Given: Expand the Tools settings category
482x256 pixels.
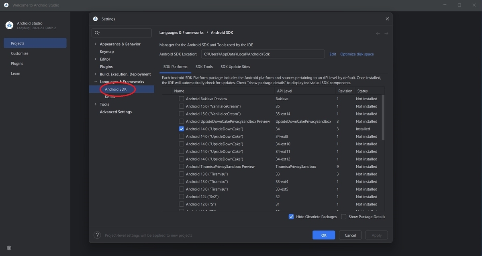Looking at the screenshot, I should click(x=95, y=104).
